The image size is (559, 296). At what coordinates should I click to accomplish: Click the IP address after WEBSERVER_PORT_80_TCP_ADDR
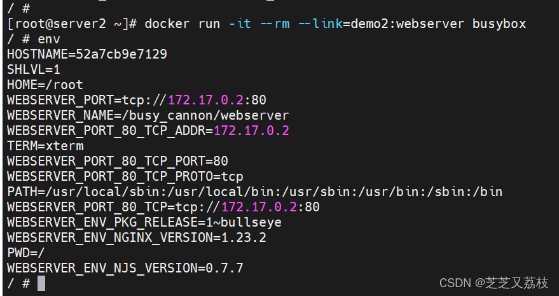[251, 131]
